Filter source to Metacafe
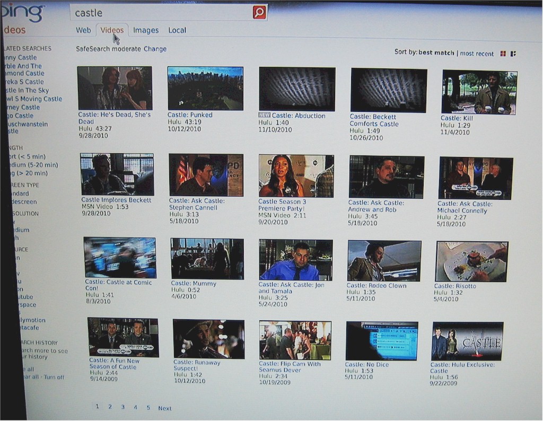Image resolution: width=543 pixels, height=421 pixels. (x=31, y=328)
